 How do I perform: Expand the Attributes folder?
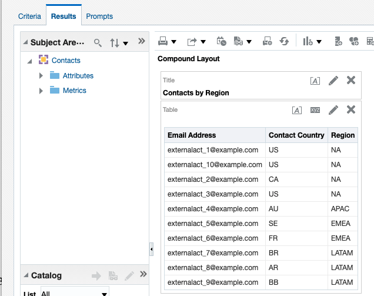pyautogui.click(x=41, y=76)
